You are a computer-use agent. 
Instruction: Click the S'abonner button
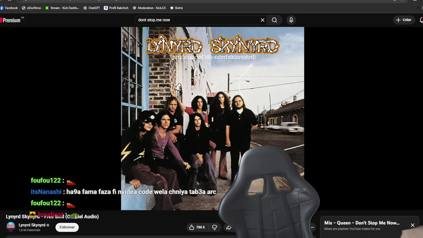pyautogui.click(x=67, y=227)
